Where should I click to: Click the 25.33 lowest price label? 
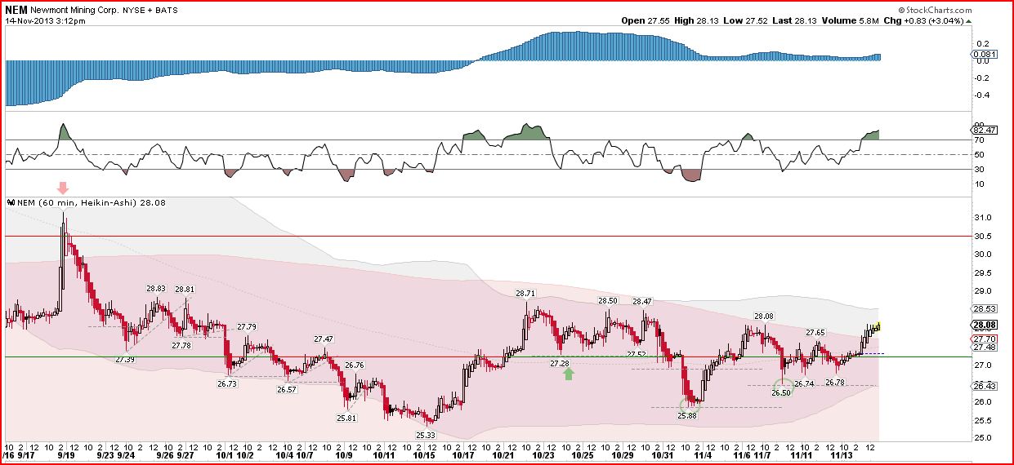(426, 436)
